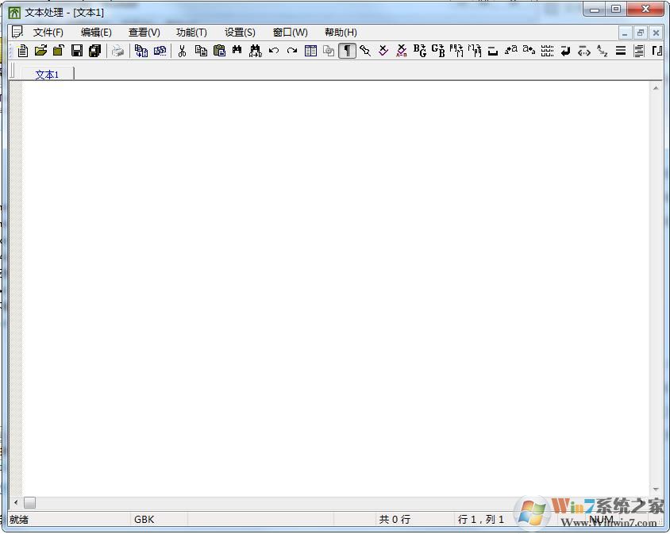670x534 pixels.
Task: Click the New document toolbar icon
Action: tap(23, 51)
